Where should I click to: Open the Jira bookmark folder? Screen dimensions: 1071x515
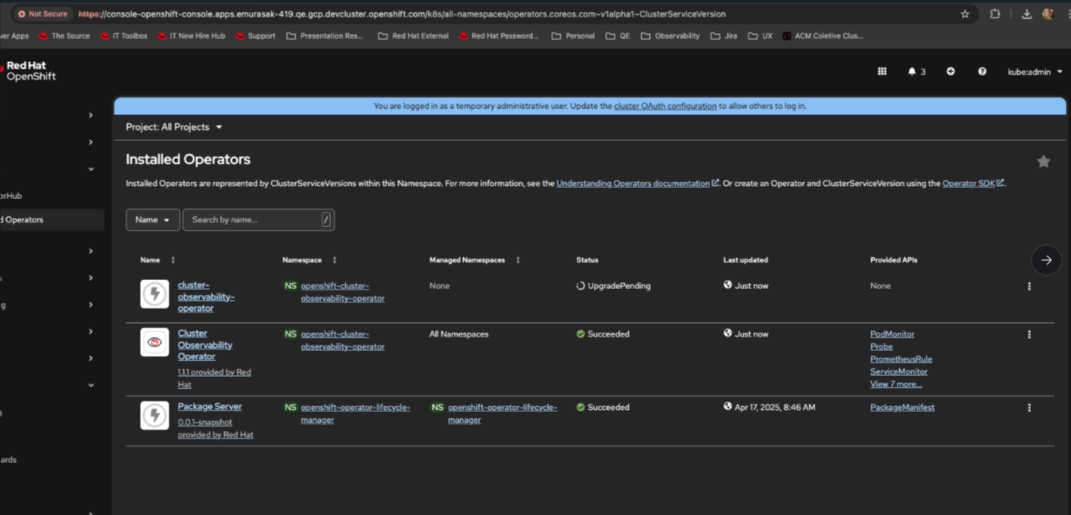[724, 35]
